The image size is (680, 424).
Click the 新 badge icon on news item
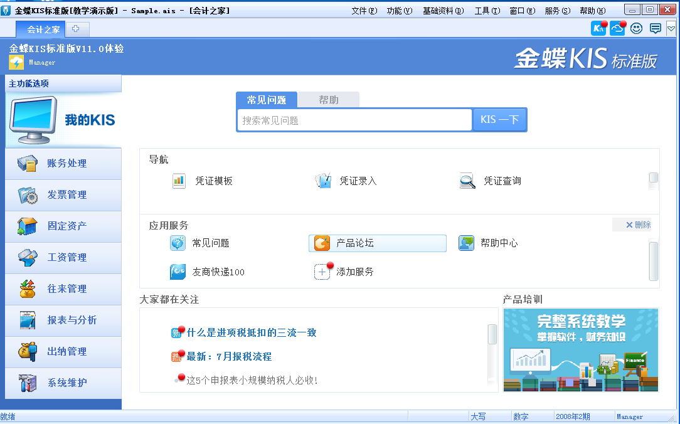176,333
